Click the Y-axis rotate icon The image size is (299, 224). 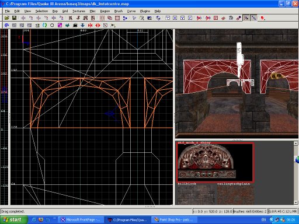tap(46, 18)
